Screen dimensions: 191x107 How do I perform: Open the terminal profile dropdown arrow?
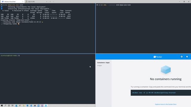click(x=53, y=1)
